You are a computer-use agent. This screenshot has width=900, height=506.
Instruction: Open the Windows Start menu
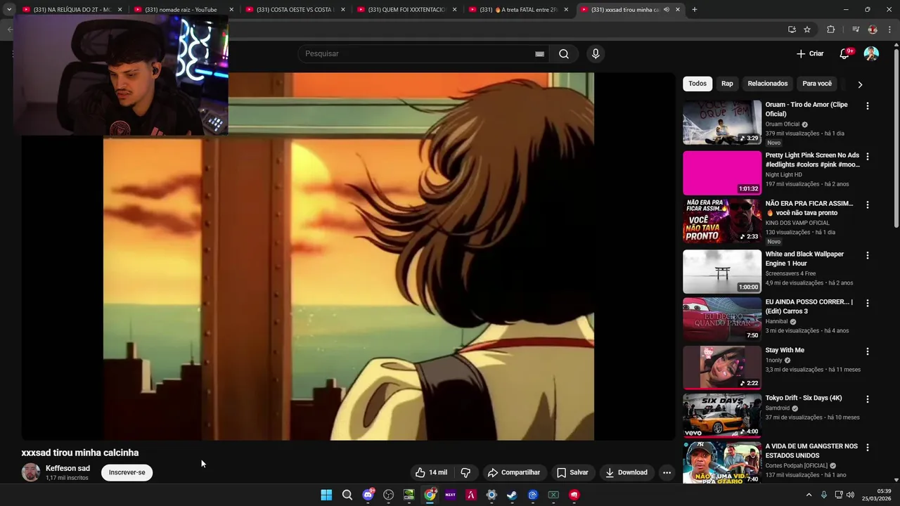click(326, 495)
